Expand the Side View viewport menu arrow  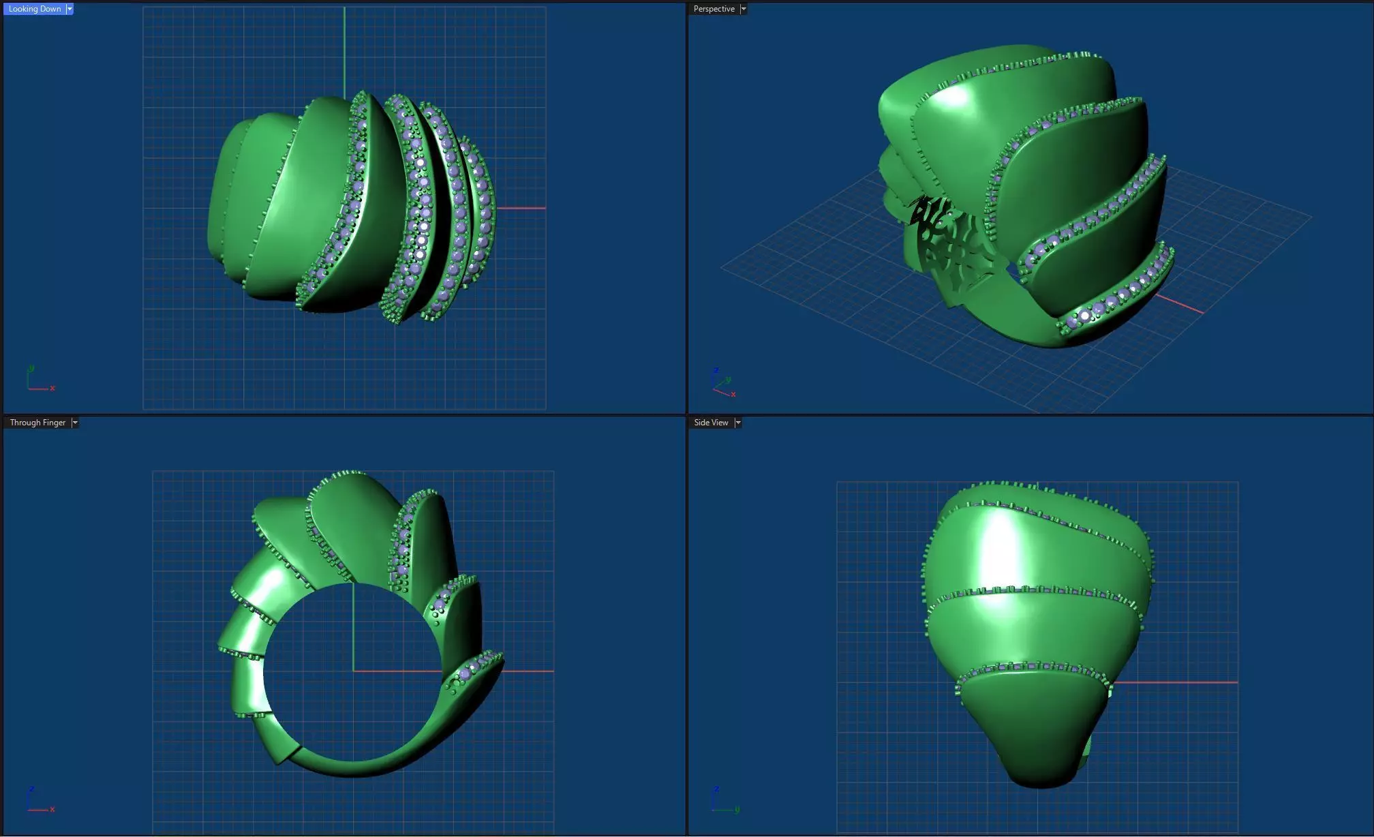(x=737, y=423)
